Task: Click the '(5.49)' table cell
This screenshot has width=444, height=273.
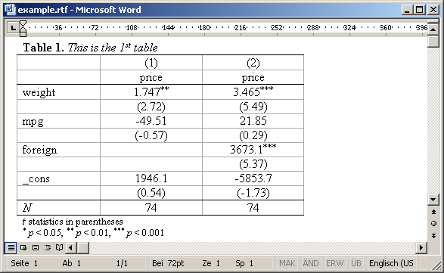Action: pos(253,107)
